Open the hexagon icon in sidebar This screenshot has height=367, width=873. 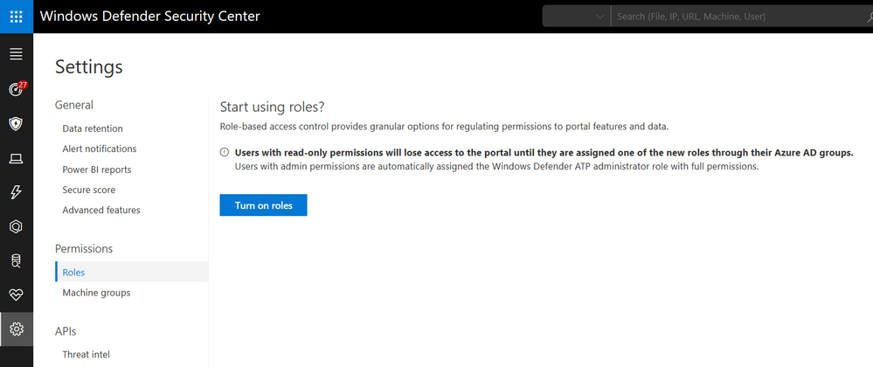(16, 226)
